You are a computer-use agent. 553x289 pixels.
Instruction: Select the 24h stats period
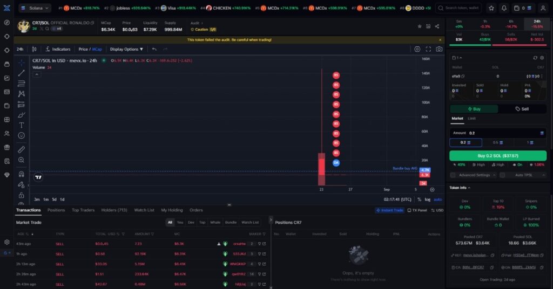click(x=537, y=24)
